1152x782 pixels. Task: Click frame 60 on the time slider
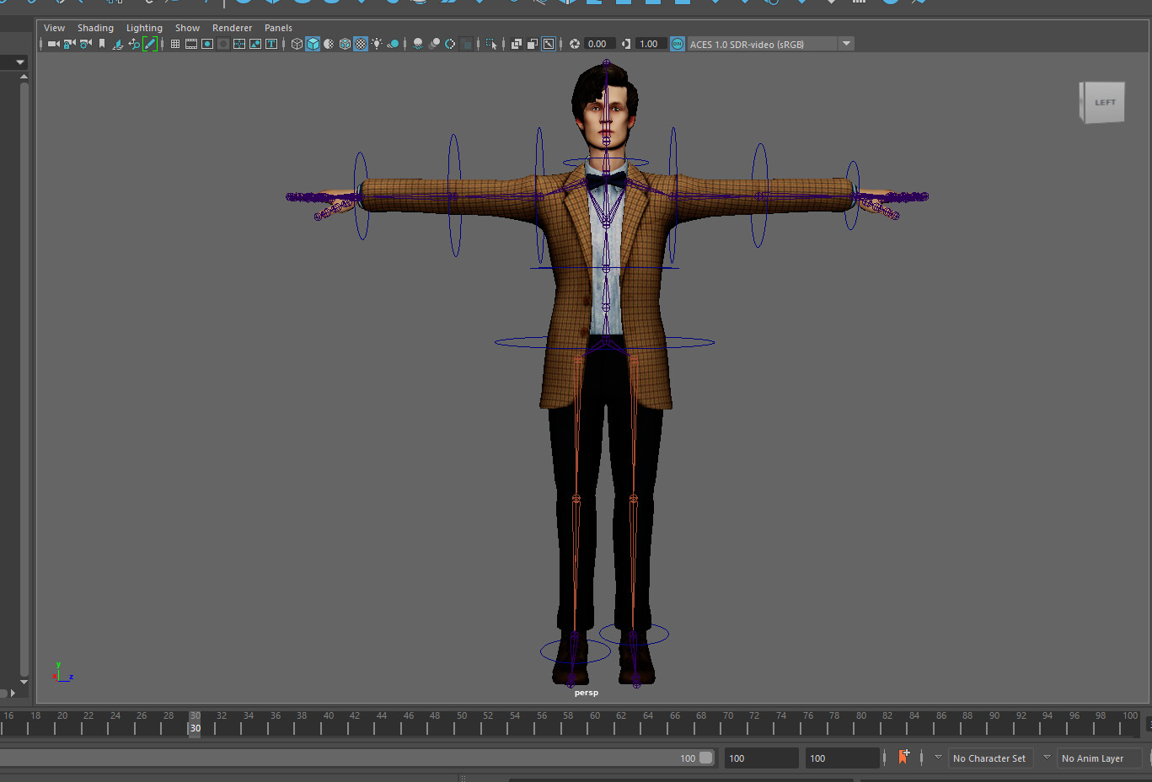click(594, 723)
